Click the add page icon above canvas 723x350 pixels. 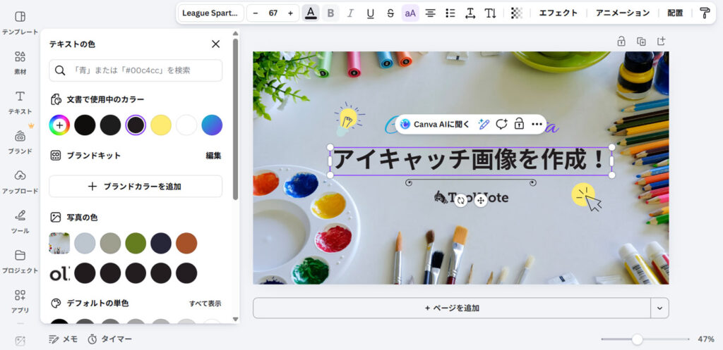[661, 42]
